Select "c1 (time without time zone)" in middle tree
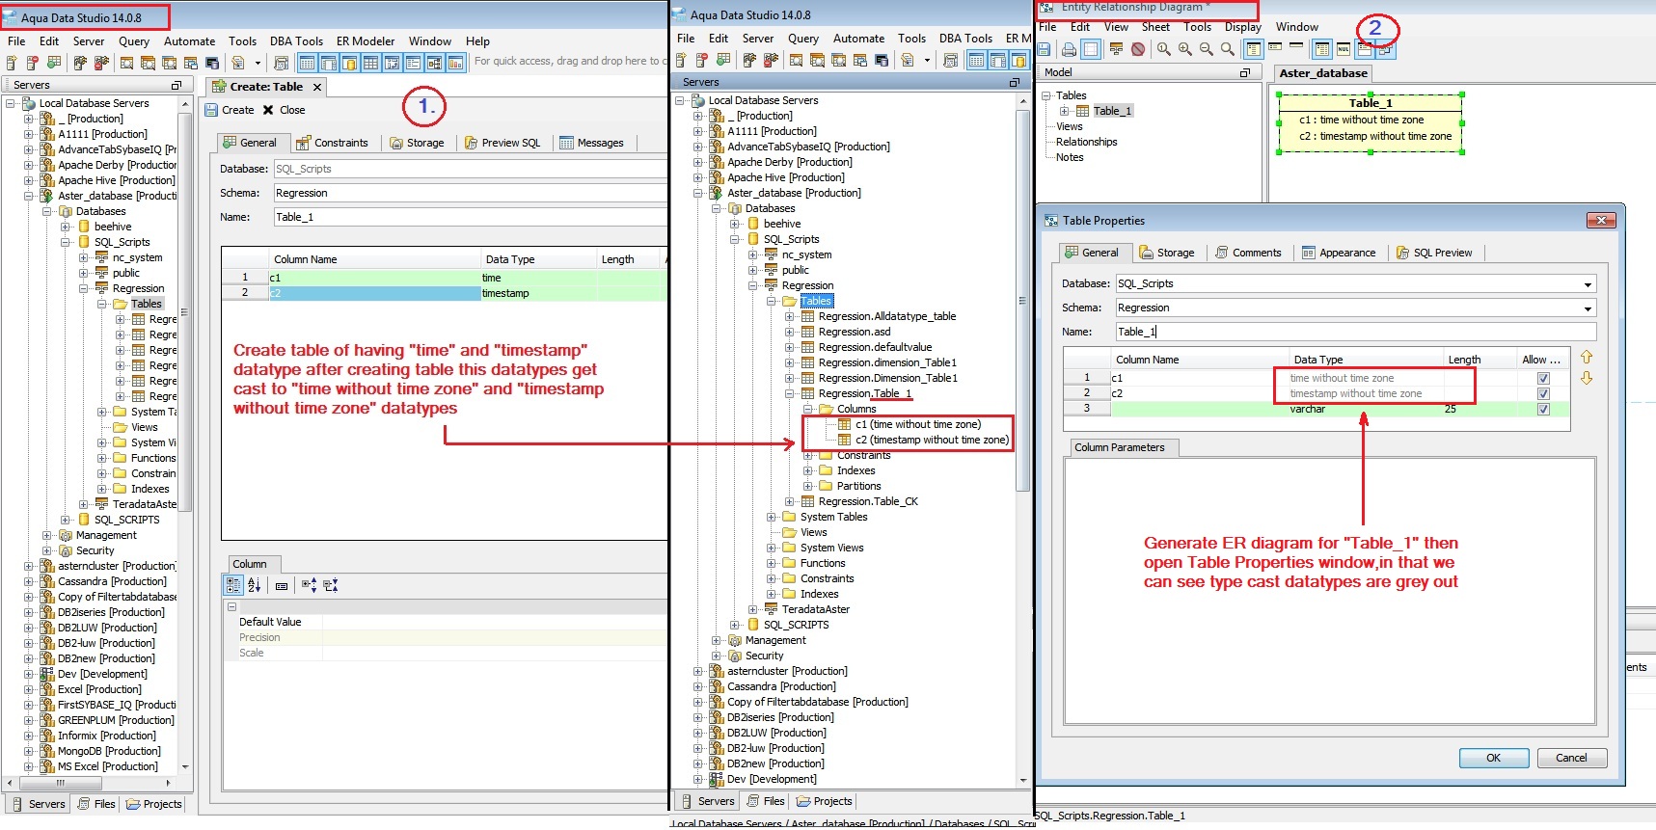The width and height of the screenshot is (1656, 830). click(917, 424)
